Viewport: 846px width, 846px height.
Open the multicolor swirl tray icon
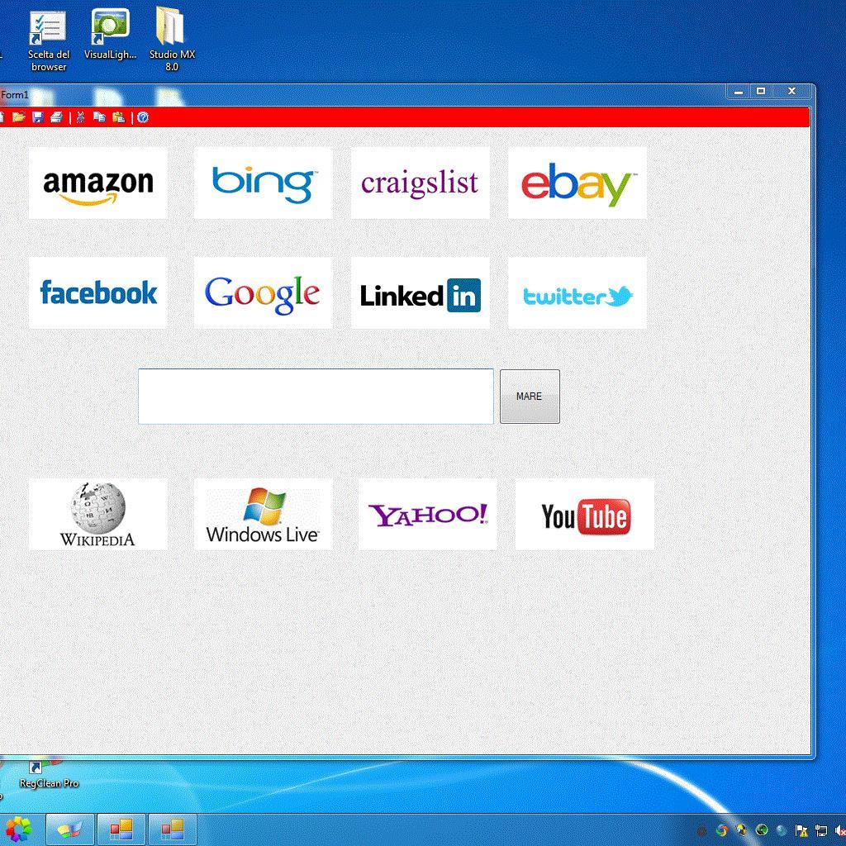coord(722,831)
